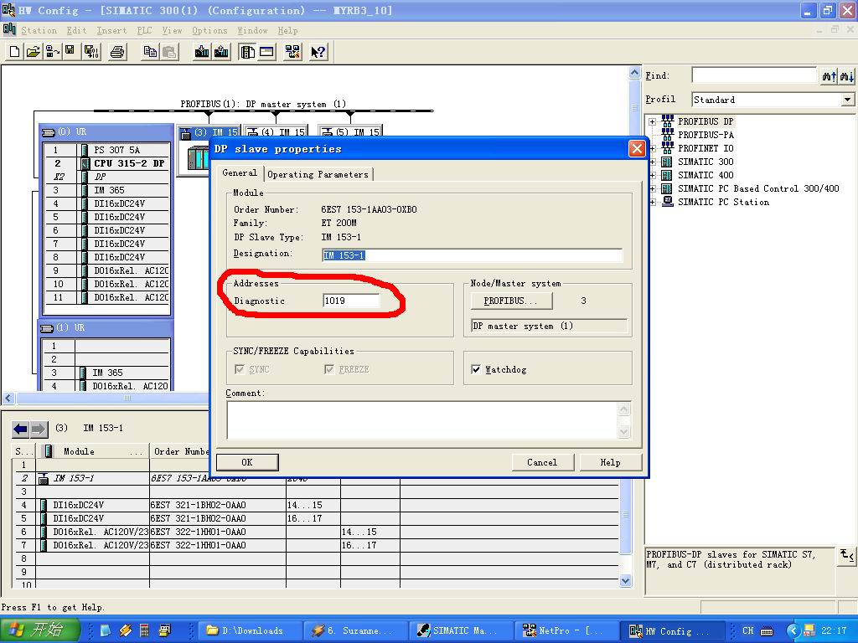This screenshot has width=858, height=643.
Task: Click the module table scroll-down arrow
Action: (626, 581)
